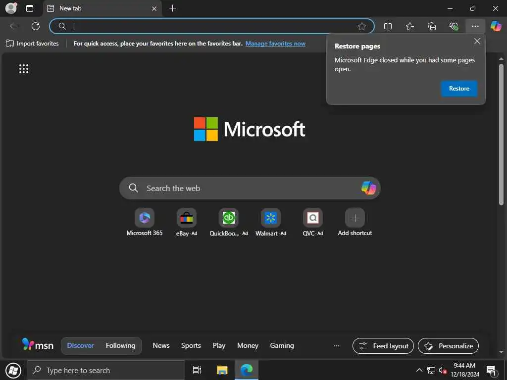Open Copilot icon in toolbar
This screenshot has height=380, width=507.
point(496,26)
